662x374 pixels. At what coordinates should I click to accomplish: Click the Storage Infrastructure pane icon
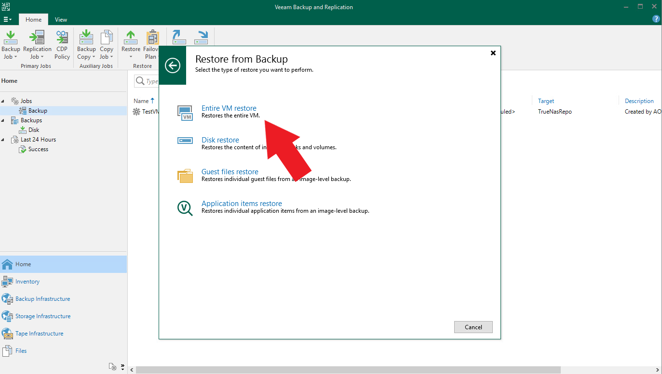click(7, 316)
